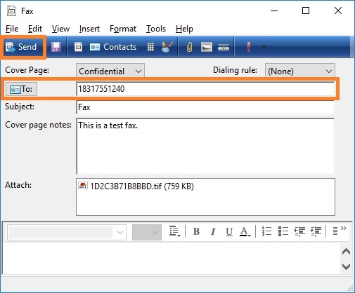Viewport: 355px width, 293px height.
Task: Check recipient names icon
Action: [x=167, y=47]
